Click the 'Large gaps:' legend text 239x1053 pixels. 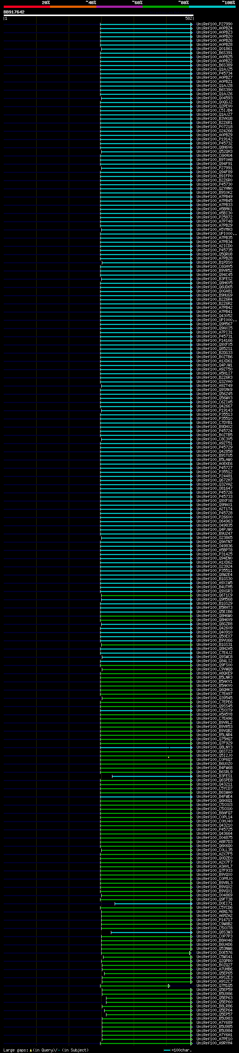click(16, 1050)
